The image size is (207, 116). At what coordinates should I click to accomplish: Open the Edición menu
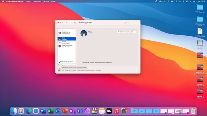28,1
